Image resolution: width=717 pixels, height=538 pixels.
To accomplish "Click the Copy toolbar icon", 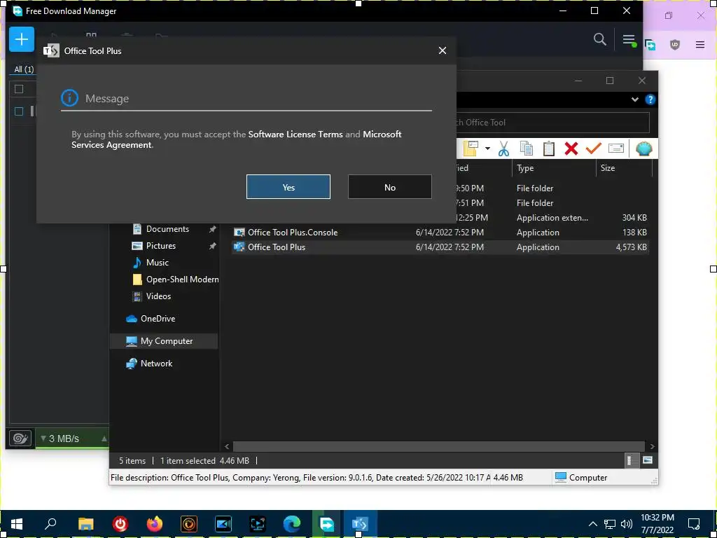I will click(527, 149).
